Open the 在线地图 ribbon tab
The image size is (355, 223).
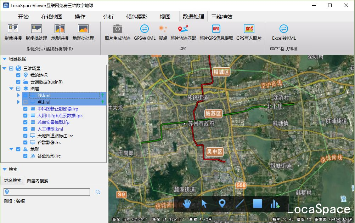click(52, 17)
